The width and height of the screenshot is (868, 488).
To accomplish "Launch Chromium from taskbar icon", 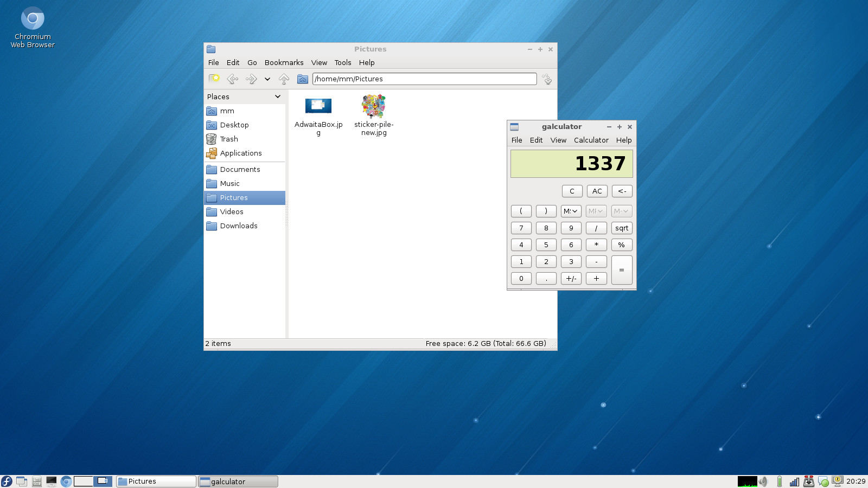I will click(66, 481).
